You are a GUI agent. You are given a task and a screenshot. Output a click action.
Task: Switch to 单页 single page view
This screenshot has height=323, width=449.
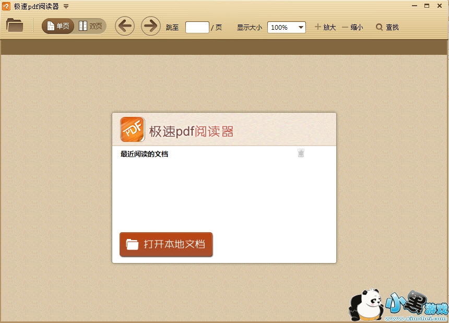coord(57,25)
